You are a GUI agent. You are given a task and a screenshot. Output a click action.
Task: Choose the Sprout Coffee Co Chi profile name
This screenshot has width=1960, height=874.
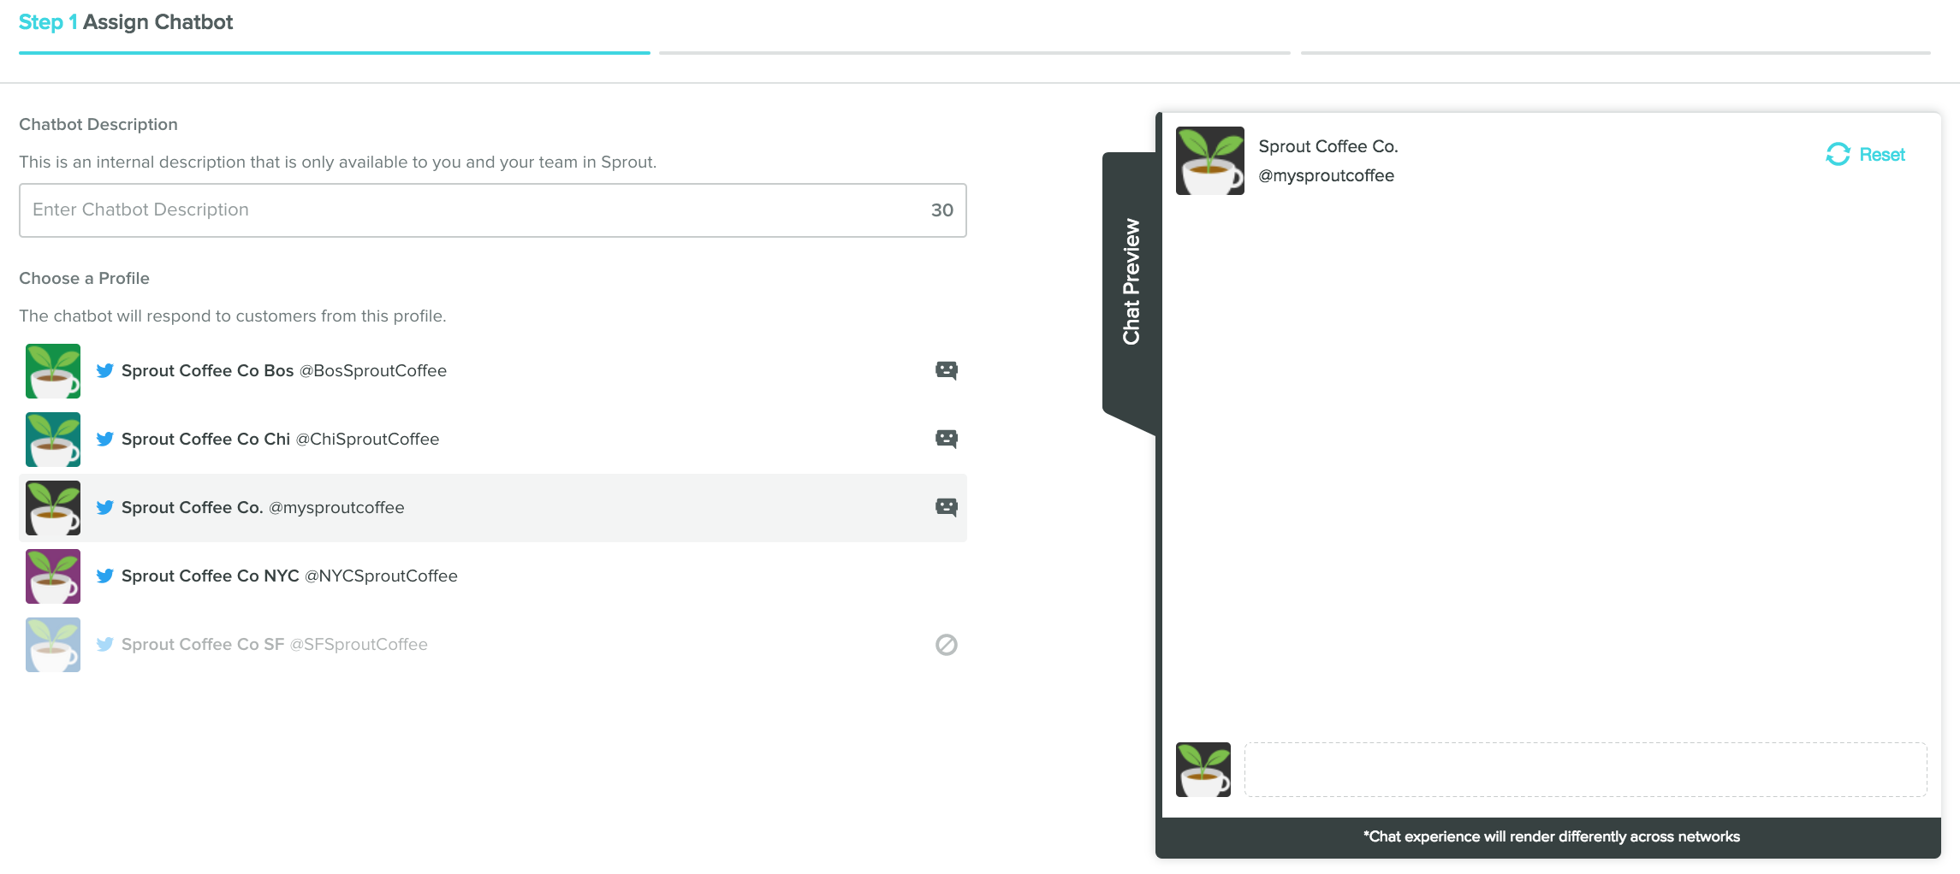tap(205, 439)
